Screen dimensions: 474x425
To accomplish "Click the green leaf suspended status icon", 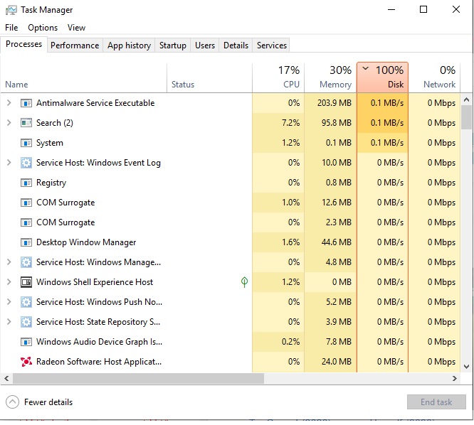I will point(244,282).
